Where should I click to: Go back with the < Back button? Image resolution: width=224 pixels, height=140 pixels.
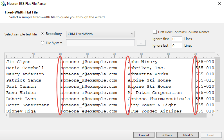pyautogui.click(x=167, y=135)
